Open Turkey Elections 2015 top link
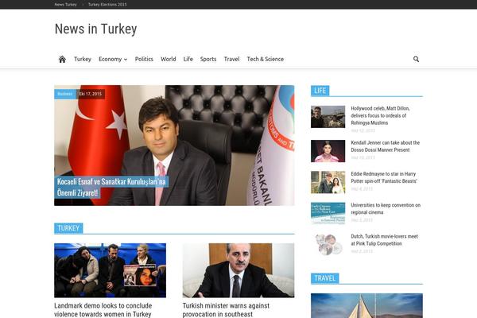 107,5
